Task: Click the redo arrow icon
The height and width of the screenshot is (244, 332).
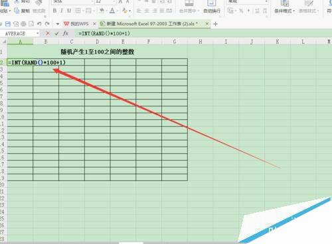Action: click(x=47, y=24)
